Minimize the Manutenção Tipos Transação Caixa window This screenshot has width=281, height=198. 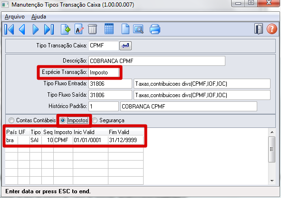click(238, 3)
